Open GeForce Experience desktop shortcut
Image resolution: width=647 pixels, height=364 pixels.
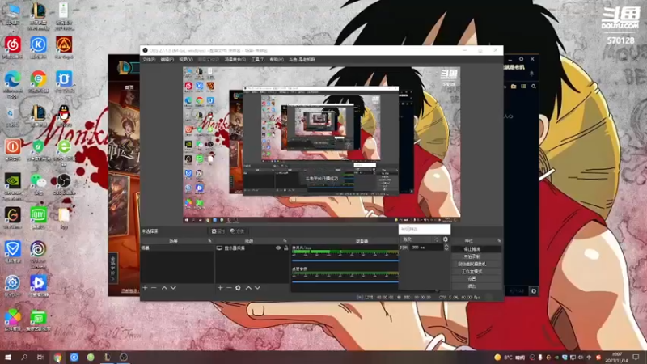[13, 186]
